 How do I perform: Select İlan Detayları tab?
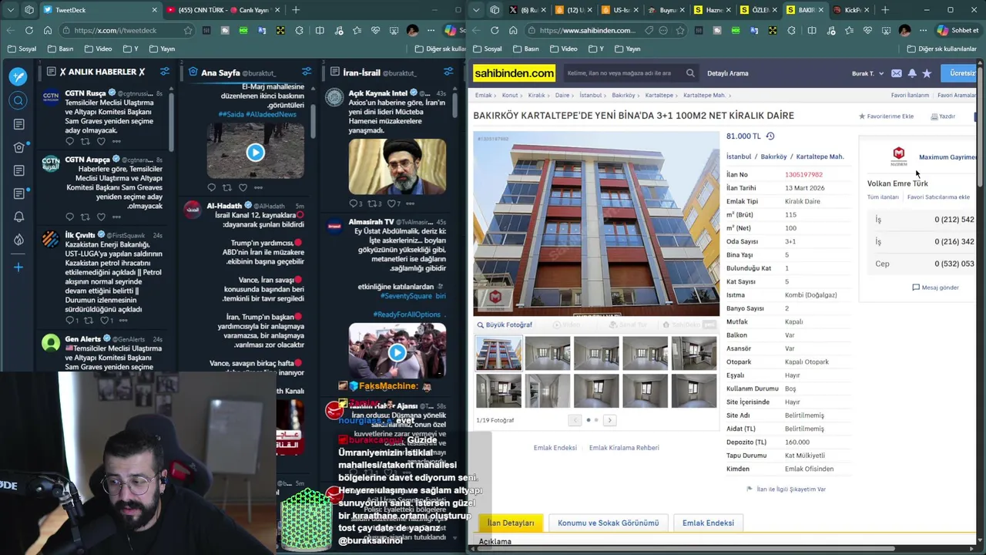click(511, 523)
